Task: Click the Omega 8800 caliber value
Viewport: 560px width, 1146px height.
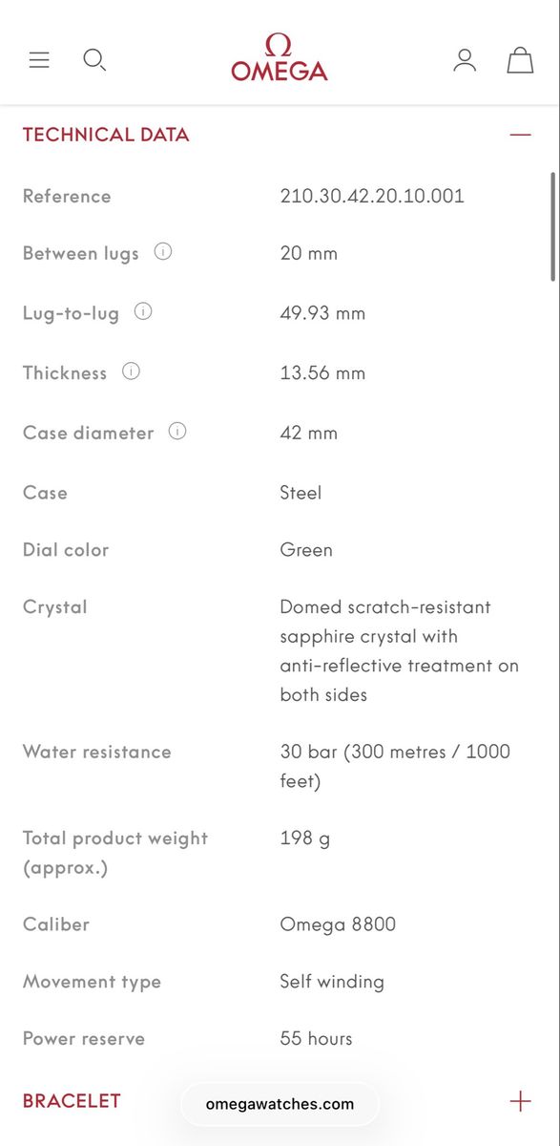Action: click(x=338, y=924)
